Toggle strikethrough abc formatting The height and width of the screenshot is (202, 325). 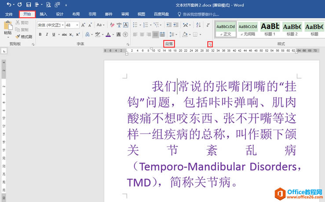(x=64, y=35)
